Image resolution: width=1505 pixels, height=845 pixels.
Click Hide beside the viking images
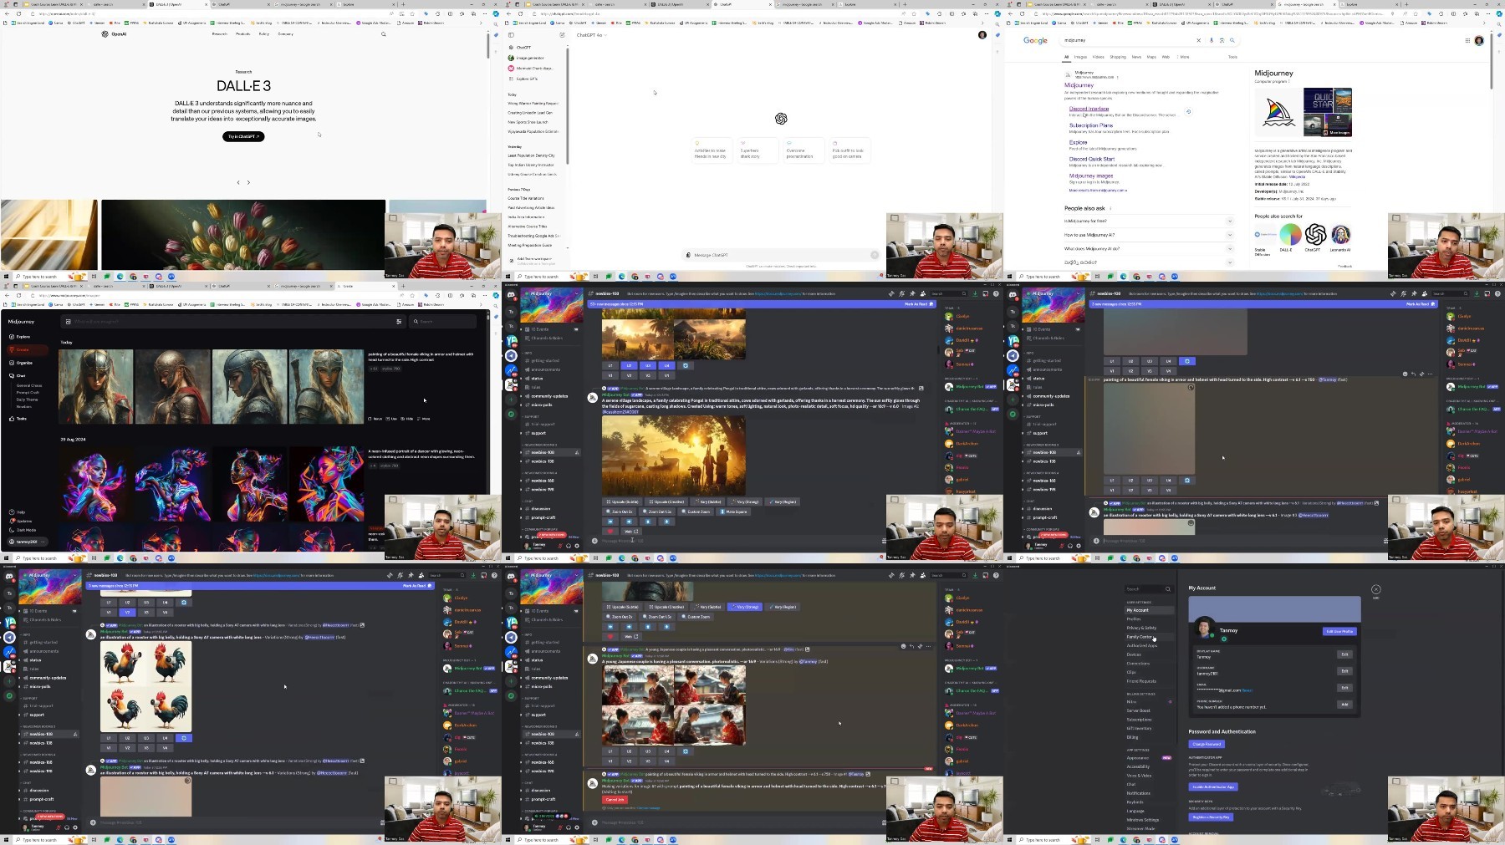click(x=407, y=419)
